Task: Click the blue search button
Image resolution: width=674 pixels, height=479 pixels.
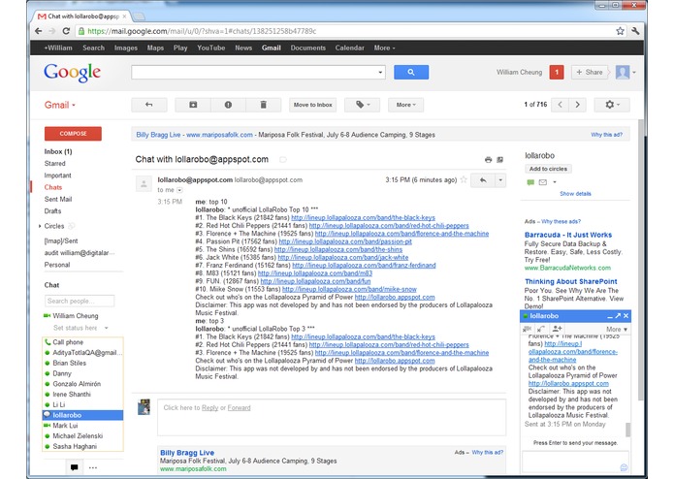Action: click(411, 72)
